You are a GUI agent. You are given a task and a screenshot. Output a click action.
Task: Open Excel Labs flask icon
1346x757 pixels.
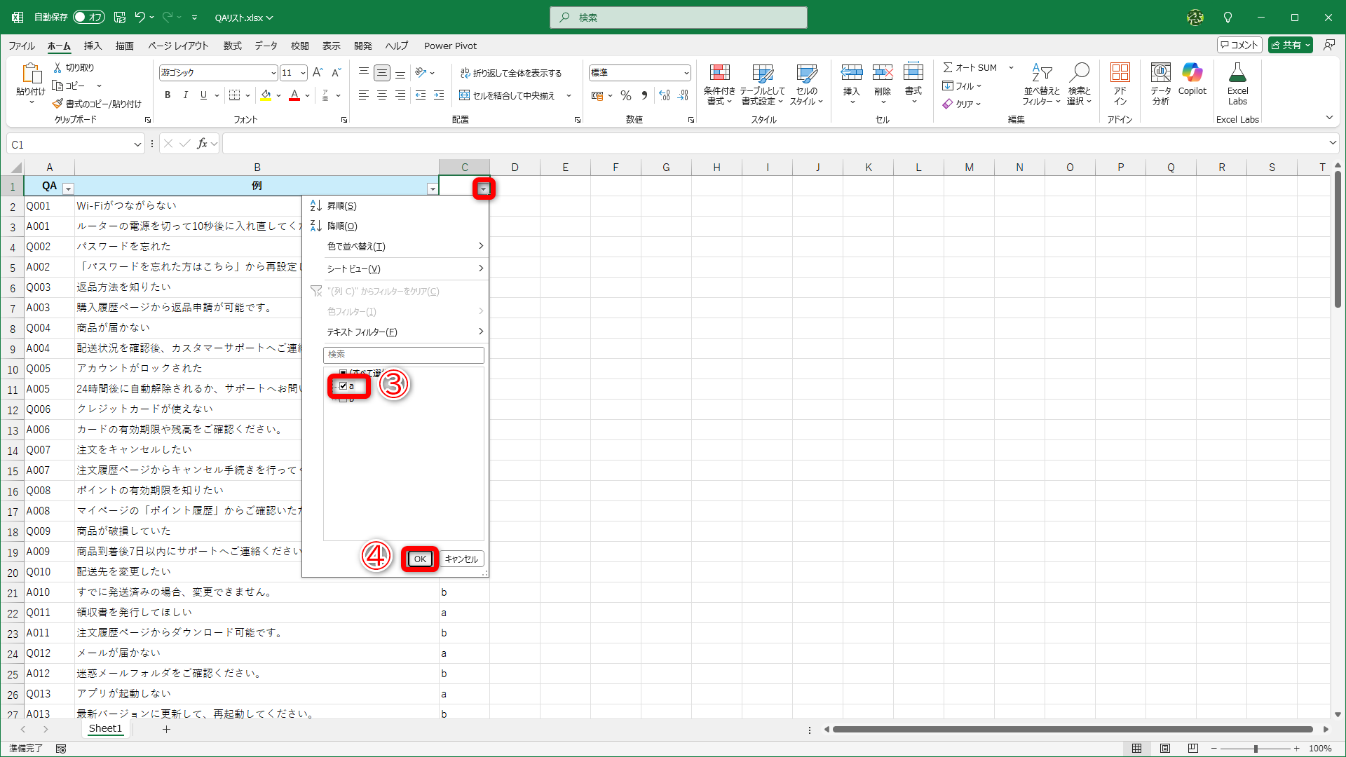[1237, 73]
